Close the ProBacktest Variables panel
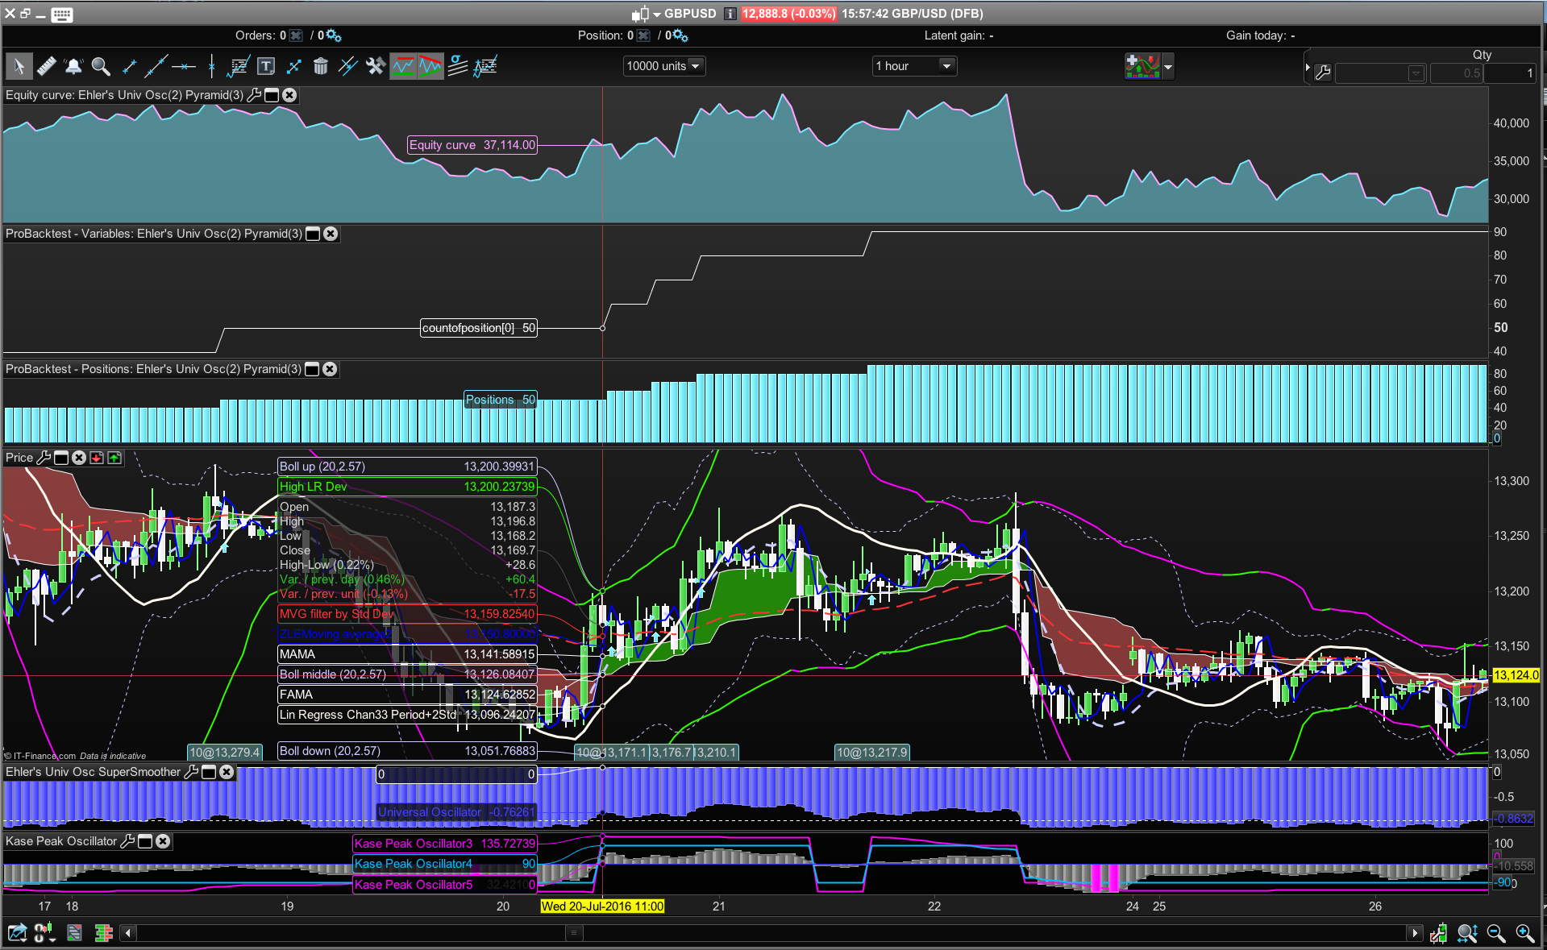 pos(331,234)
